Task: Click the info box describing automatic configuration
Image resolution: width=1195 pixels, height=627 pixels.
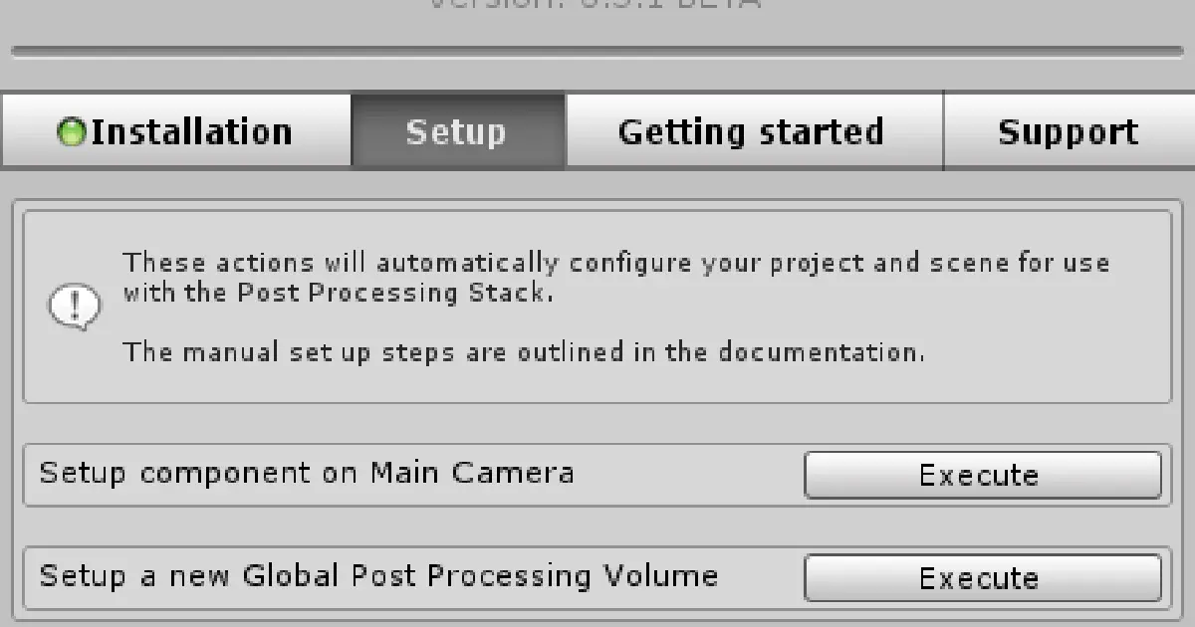Action: coord(597,304)
